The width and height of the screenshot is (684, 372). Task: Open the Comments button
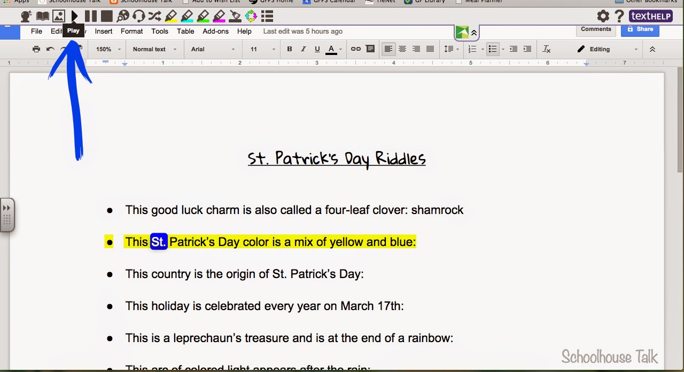pos(596,29)
